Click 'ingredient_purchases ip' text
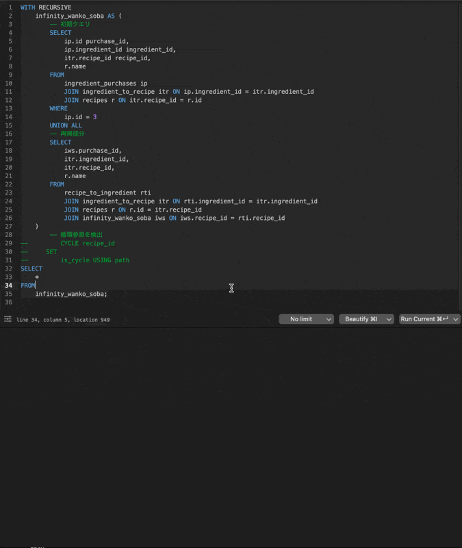Viewport: 462px width, 548px height. (106, 83)
